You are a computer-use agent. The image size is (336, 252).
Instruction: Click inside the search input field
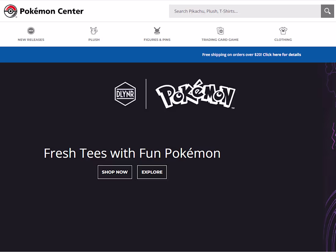244,11
